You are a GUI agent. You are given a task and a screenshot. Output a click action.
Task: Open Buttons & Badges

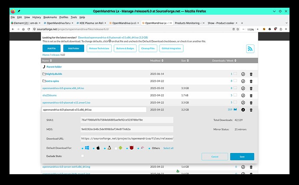[125, 48]
